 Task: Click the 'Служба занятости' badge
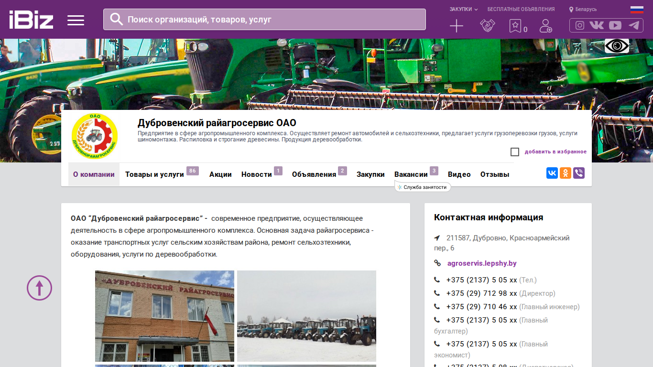[x=423, y=187]
